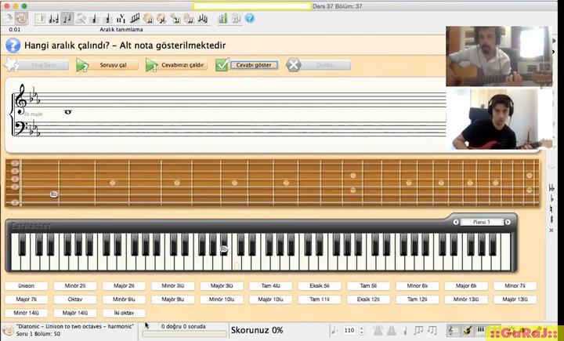564x341 pixels.
Task: Toggle the guitar fretboard view button
Action: [467, 330]
